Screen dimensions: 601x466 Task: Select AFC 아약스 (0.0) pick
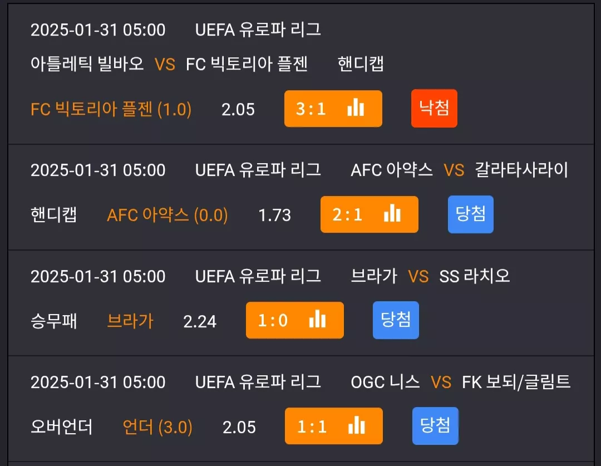pos(168,215)
